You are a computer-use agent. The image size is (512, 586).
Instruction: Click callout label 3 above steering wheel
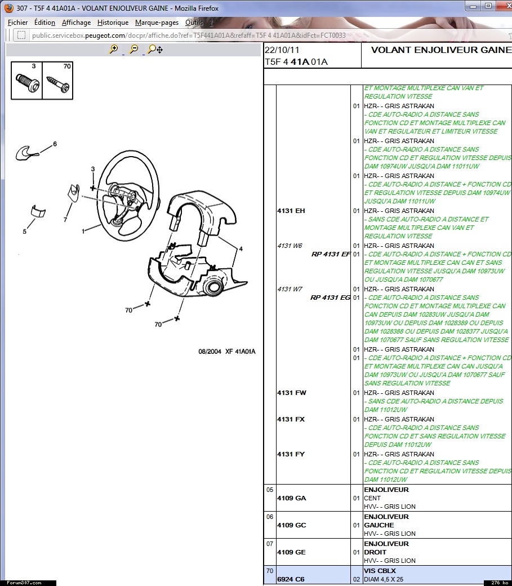[x=93, y=169]
